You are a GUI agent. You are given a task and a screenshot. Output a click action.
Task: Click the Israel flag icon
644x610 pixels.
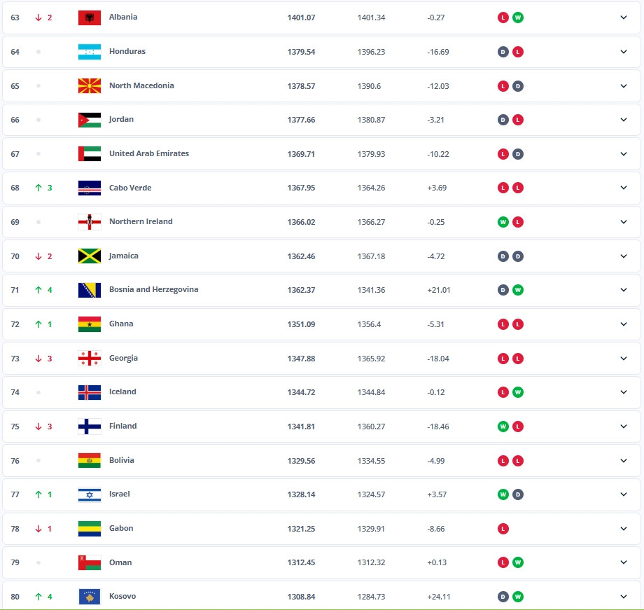89,494
